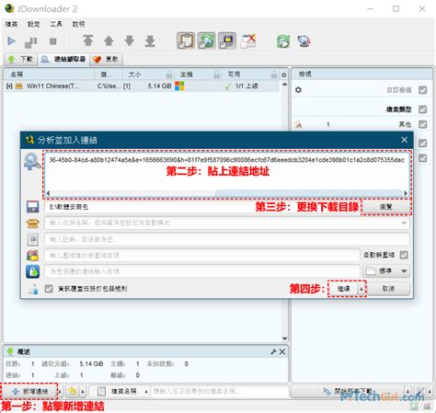The image size is (436, 413).
Task: Open the 說明 help menu
Action: tap(78, 24)
